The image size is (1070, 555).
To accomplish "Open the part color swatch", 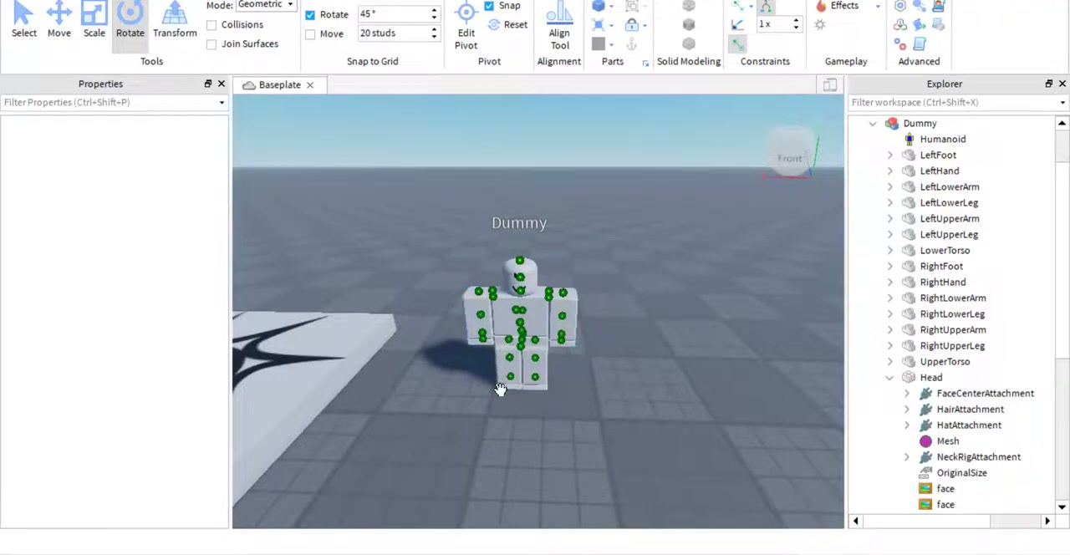I will coord(599,44).
